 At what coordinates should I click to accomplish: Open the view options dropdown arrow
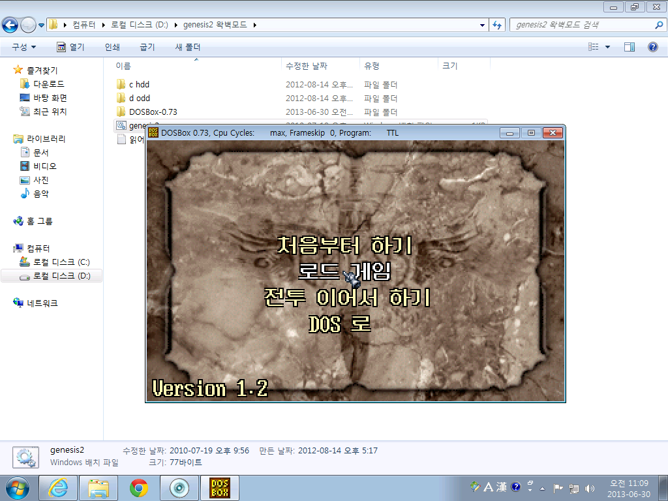pos(607,47)
